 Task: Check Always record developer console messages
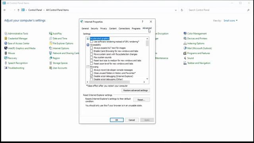pos(92,70)
